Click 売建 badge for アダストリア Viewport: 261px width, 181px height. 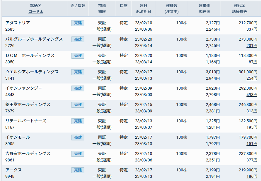coord(78,23)
